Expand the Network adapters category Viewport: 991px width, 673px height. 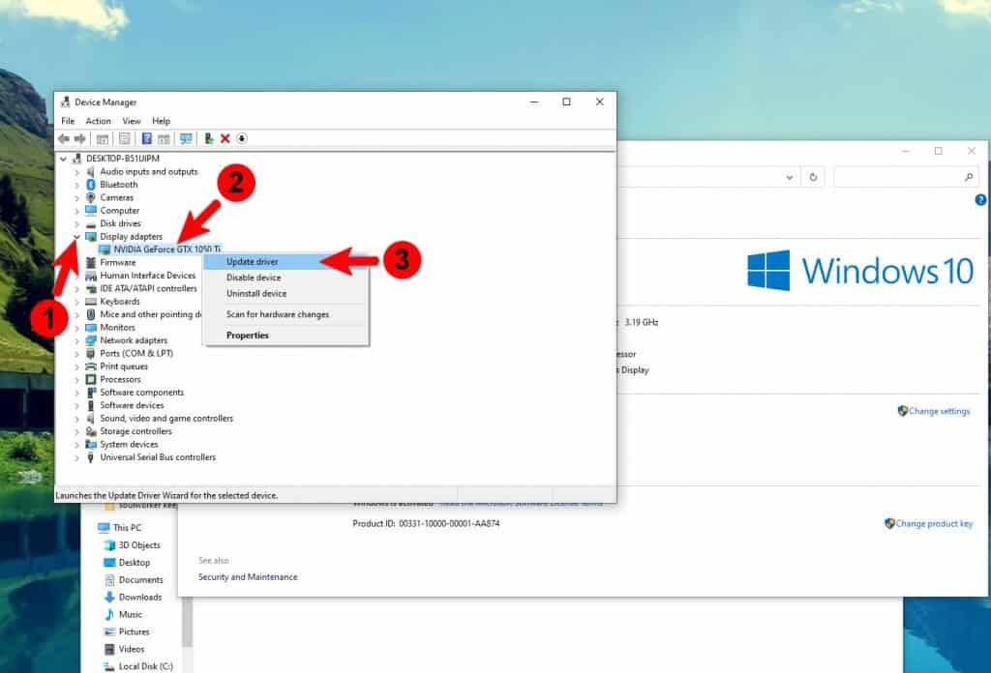[77, 340]
